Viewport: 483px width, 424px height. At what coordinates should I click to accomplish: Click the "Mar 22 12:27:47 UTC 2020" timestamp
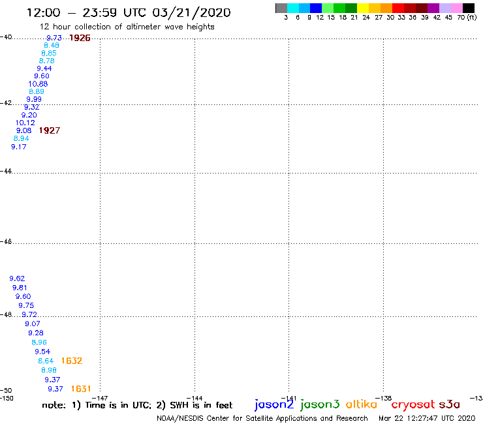pyautogui.click(x=427, y=419)
